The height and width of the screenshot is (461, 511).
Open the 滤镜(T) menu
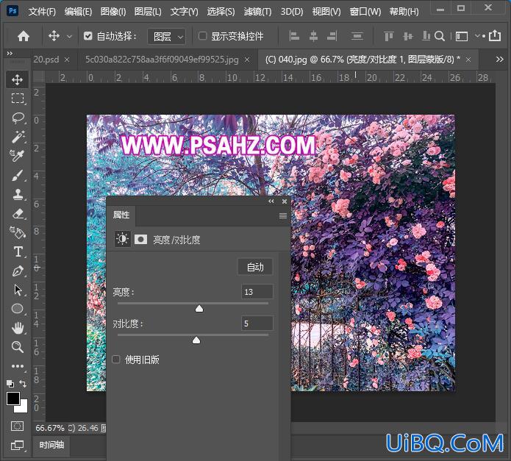pos(257,12)
